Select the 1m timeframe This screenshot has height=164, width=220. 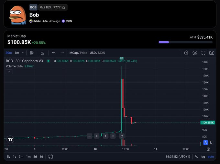(x=17, y=53)
